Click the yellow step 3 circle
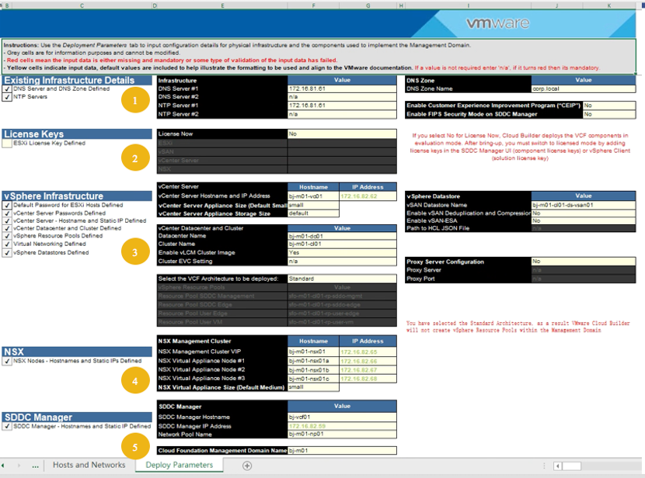 (135, 251)
